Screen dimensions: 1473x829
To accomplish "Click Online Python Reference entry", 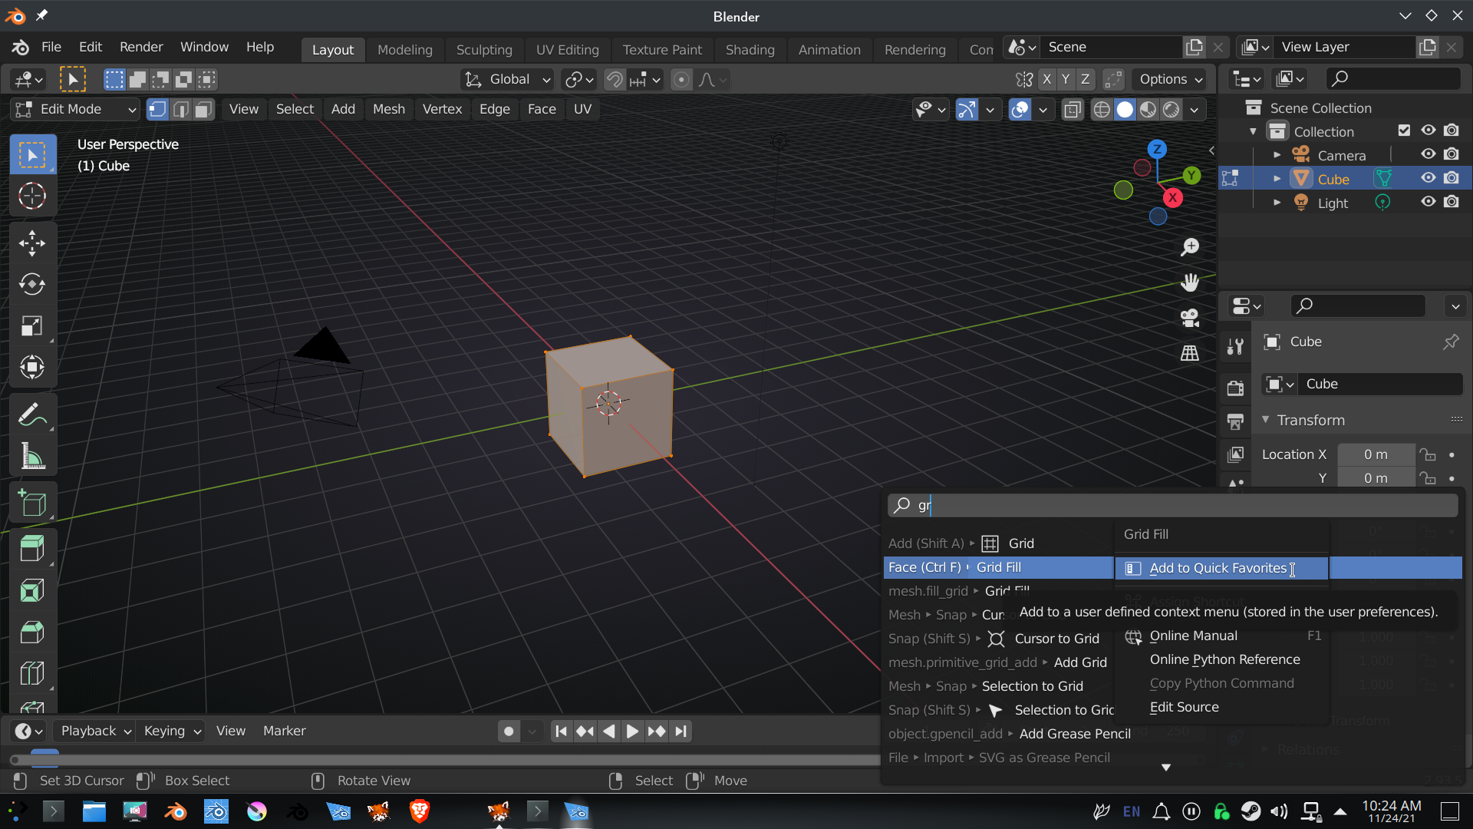I will (x=1224, y=659).
